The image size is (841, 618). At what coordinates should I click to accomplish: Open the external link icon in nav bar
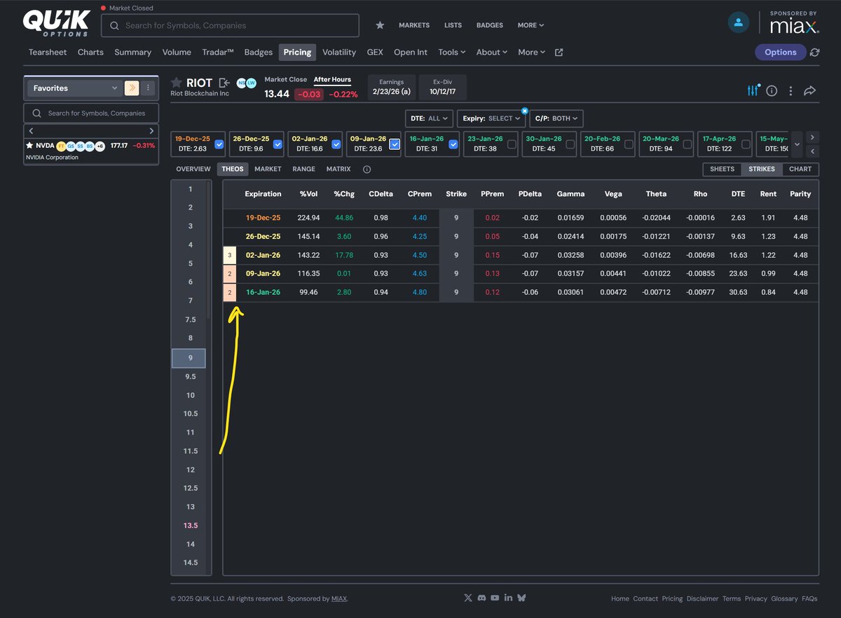click(x=559, y=53)
